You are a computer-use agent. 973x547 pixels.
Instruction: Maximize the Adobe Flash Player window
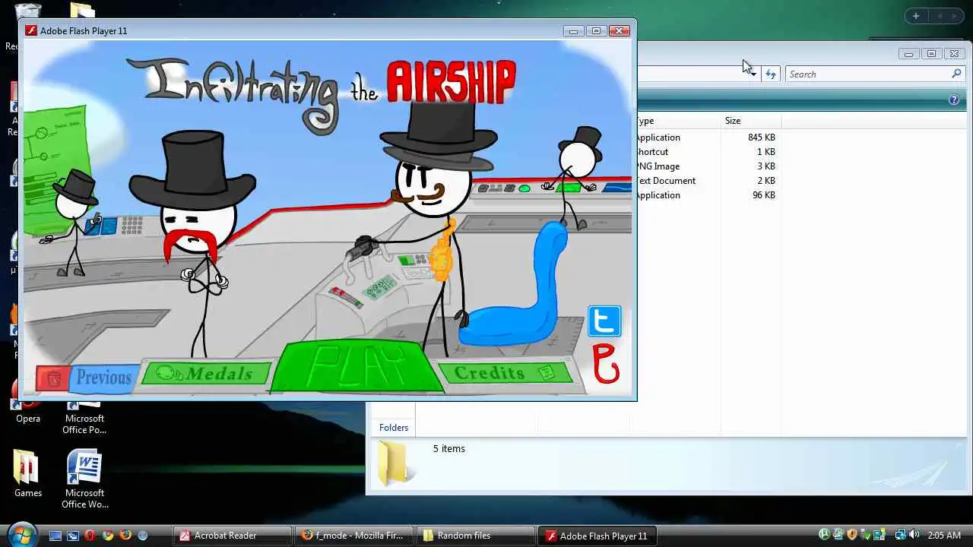pyautogui.click(x=596, y=31)
